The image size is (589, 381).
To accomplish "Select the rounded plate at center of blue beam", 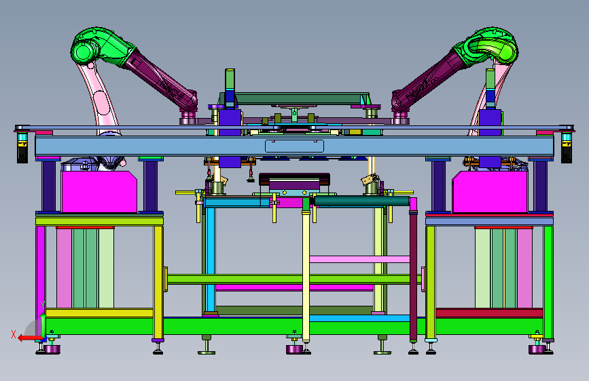I will click(295, 146).
